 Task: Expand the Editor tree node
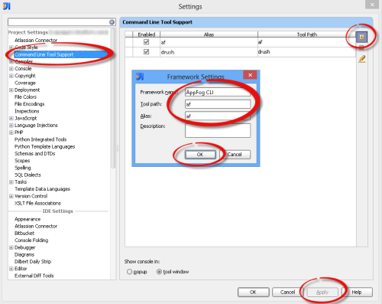11,269
